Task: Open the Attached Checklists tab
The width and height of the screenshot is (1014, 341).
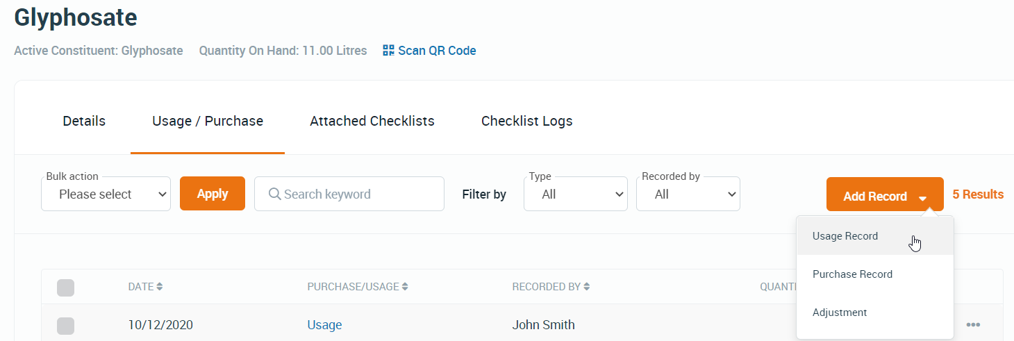Action: (x=372, y=121)
